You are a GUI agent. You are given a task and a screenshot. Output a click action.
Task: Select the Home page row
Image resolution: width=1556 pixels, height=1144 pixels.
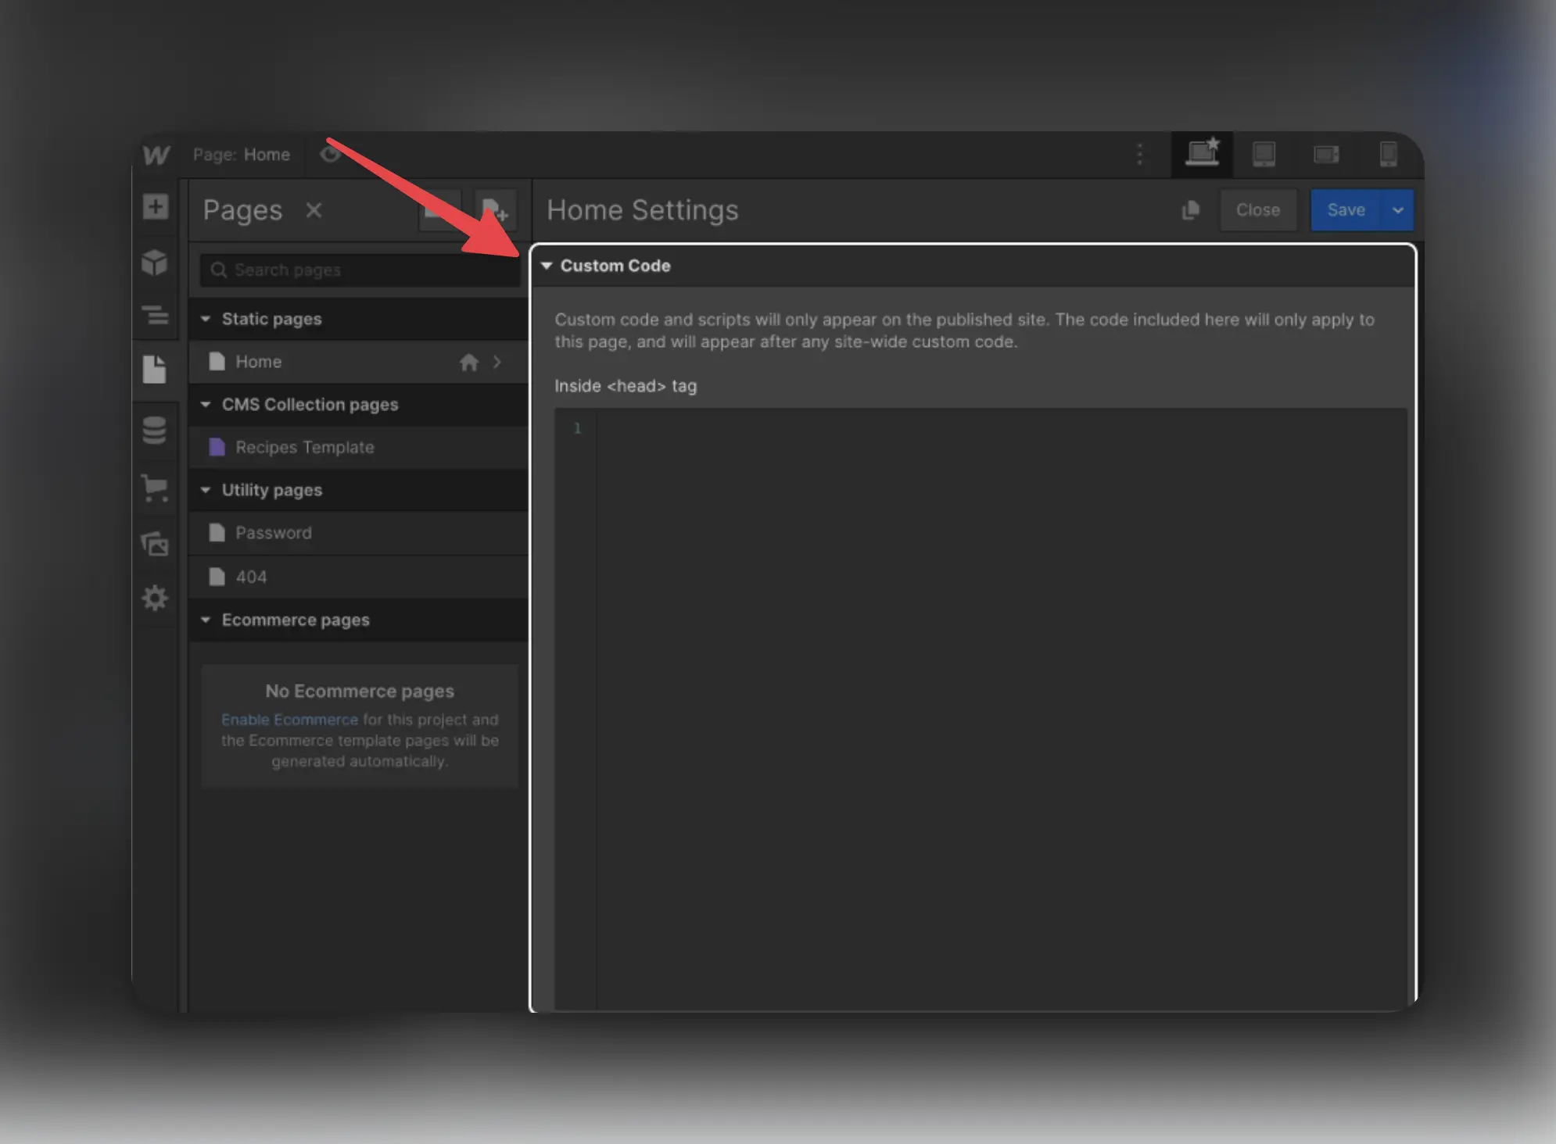click(x=358, y=362)
